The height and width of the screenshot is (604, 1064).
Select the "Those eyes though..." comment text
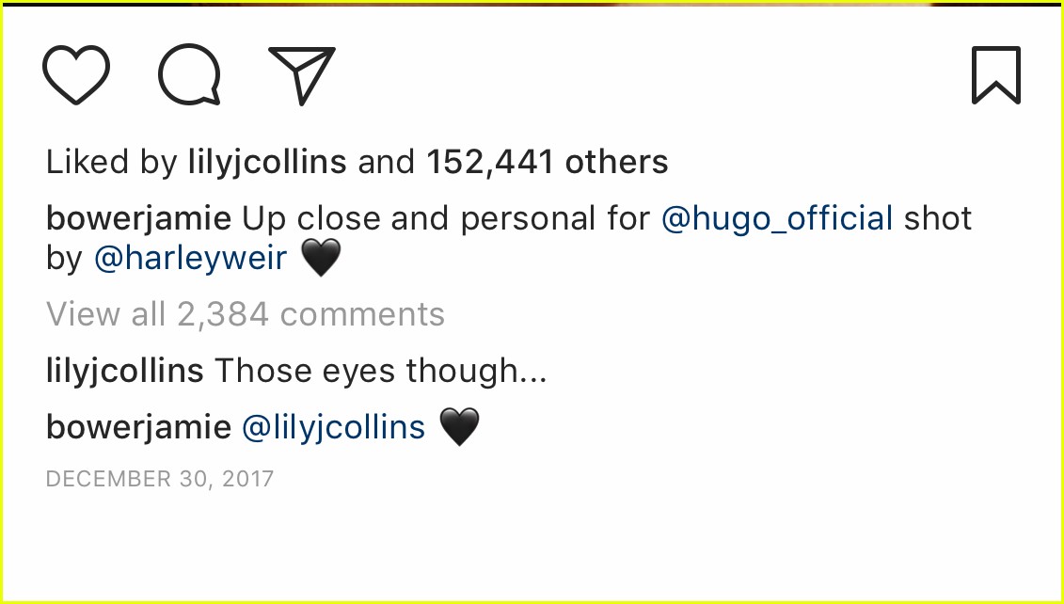coord(380,372)
